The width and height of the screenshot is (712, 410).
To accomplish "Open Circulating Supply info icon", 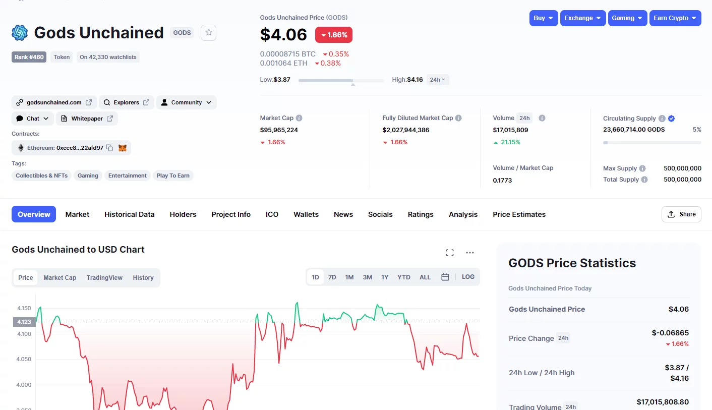I will click(662, 119).
